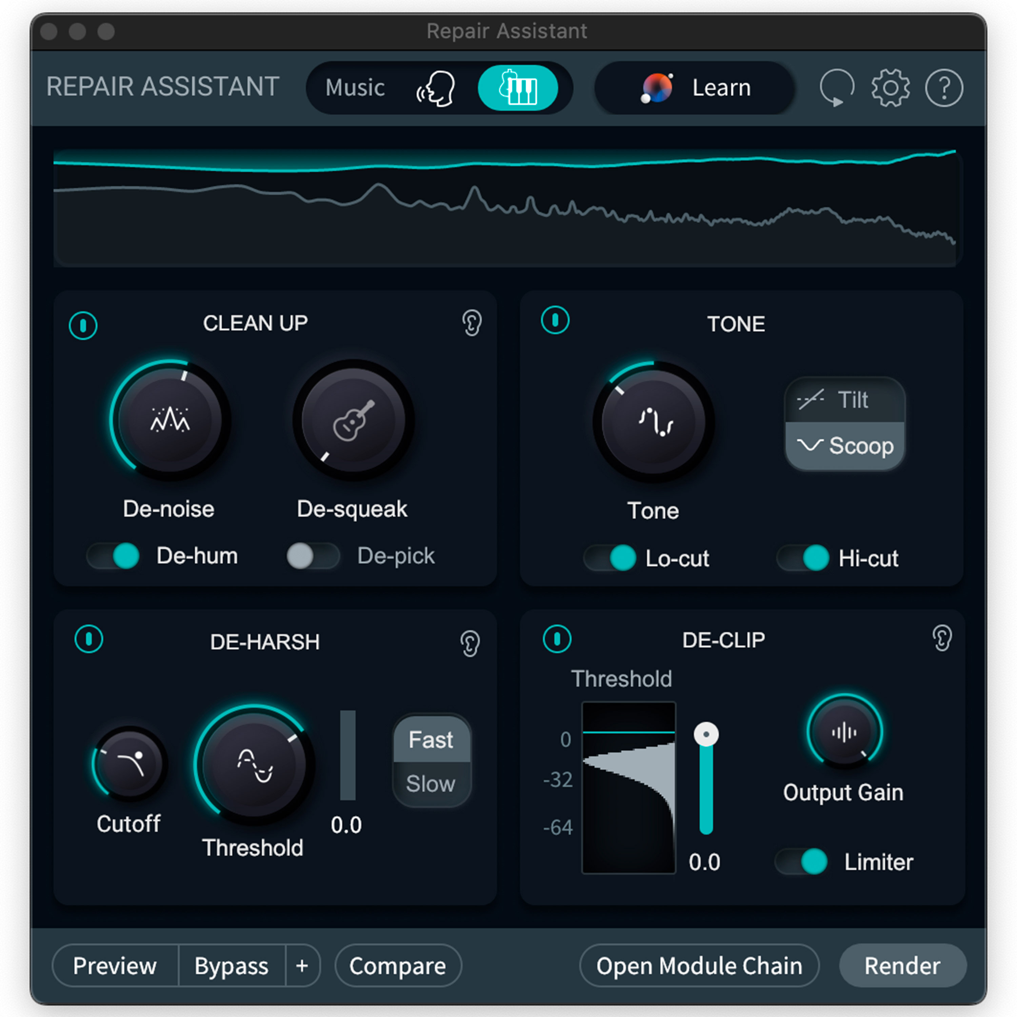Viewport: 1017px width, 1017px height.
Task: Select the Tilt tone mode
Action: [845, 400]
